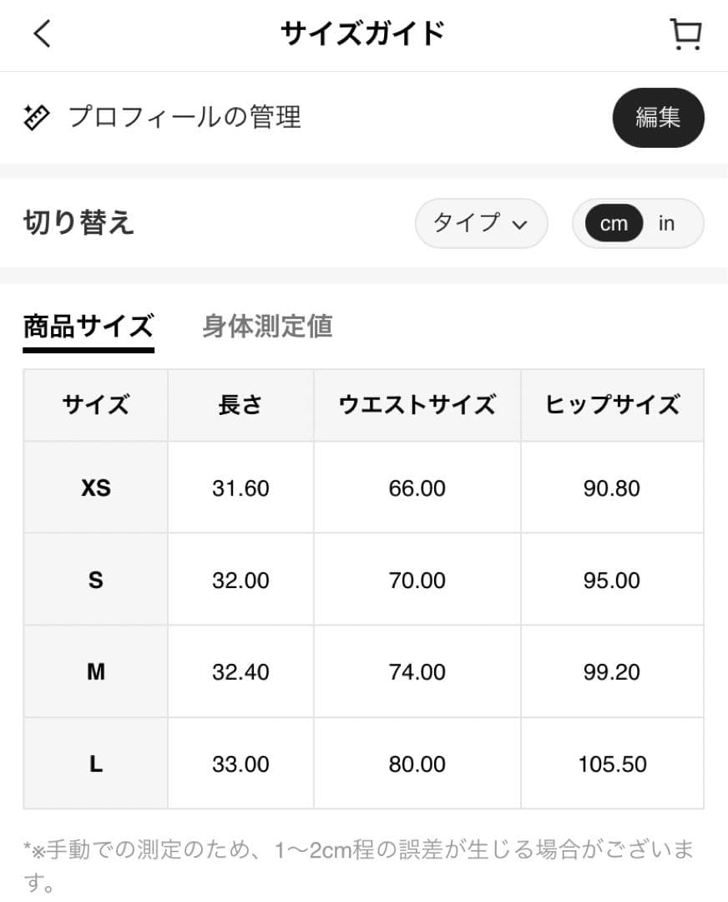Open the タイプ dropdown
Image resolution: width=728 pixels, height=902 pixels.
481,224
